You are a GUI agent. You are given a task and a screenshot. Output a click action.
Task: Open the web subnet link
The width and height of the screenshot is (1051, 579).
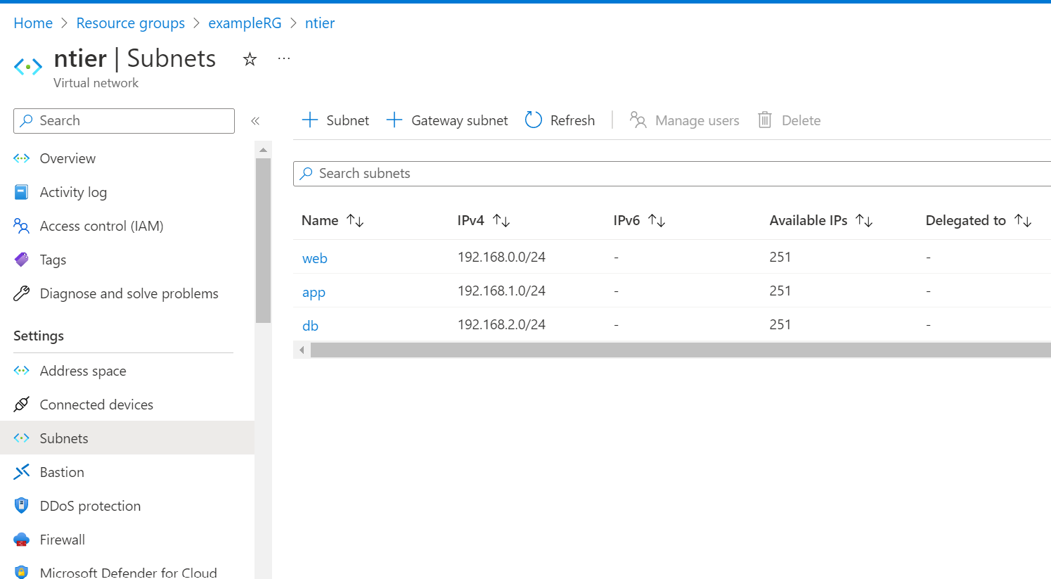click(315, 258)
